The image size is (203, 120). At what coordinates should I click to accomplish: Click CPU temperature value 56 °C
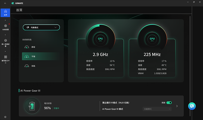tap(112, 65)
